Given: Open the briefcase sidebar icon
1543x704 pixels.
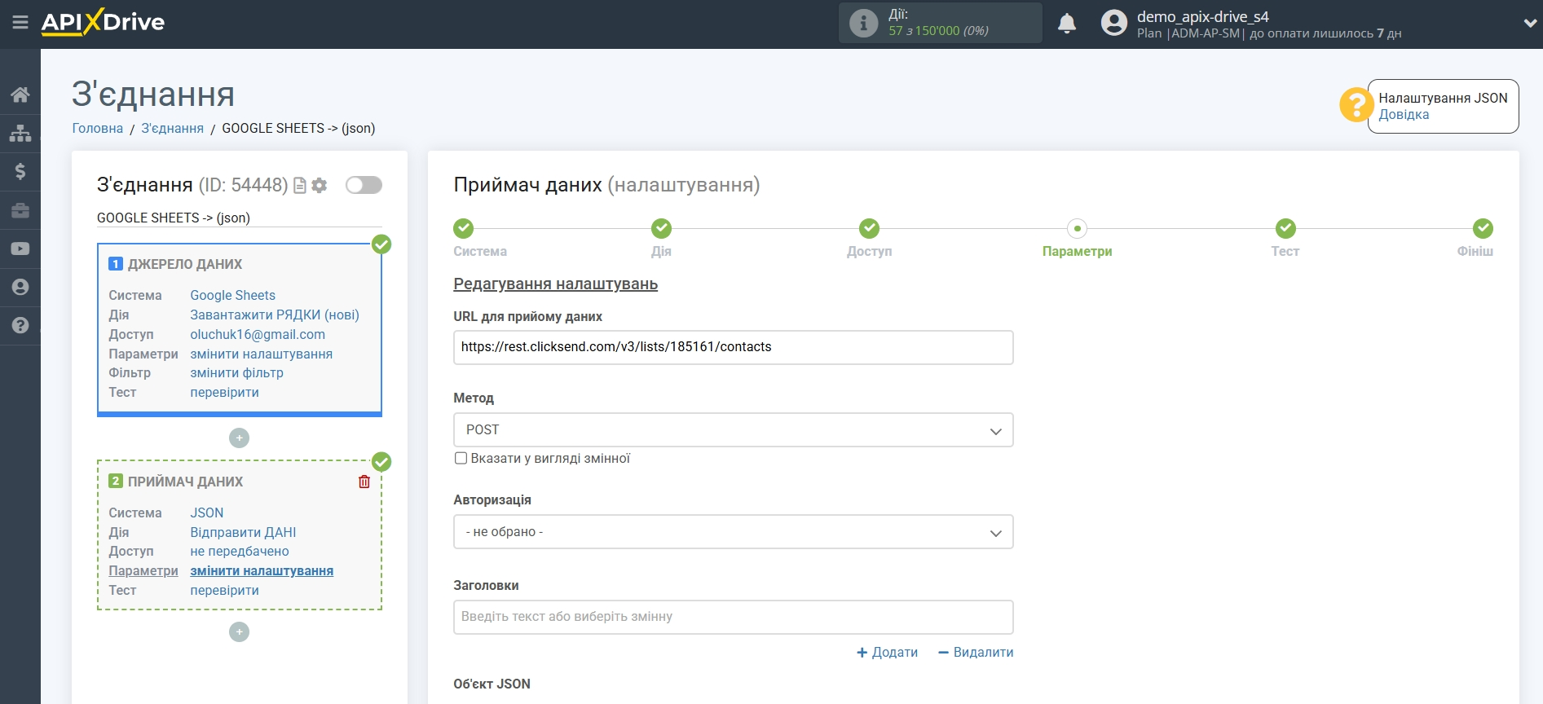Looking at the screenshot, I should pos(20,210).
